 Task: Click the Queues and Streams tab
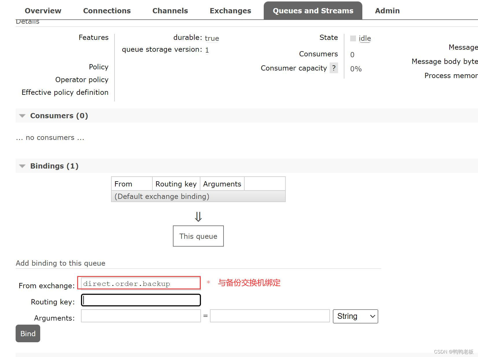313,10
